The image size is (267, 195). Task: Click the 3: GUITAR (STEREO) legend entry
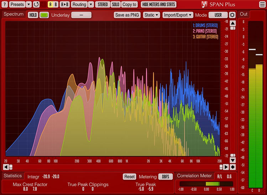tap(205, 37)
